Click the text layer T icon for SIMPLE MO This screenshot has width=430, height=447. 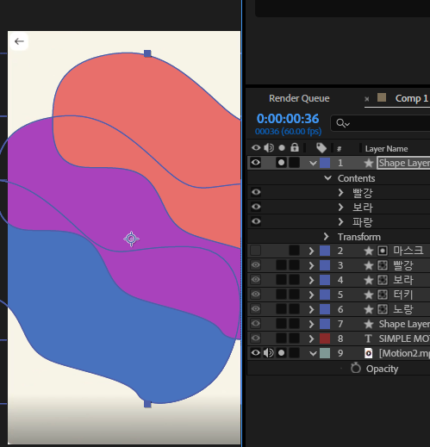(x=368, y=338)
